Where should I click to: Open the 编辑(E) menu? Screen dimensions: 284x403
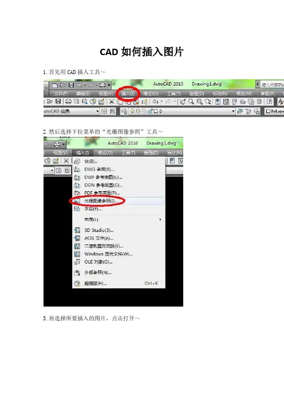(83, 94)
